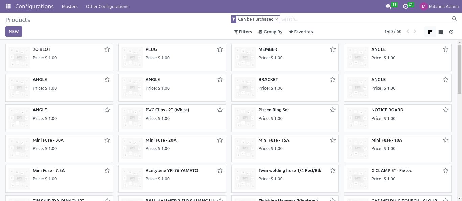
Task: Switch to Activity view
Action: tap(451, 32)
